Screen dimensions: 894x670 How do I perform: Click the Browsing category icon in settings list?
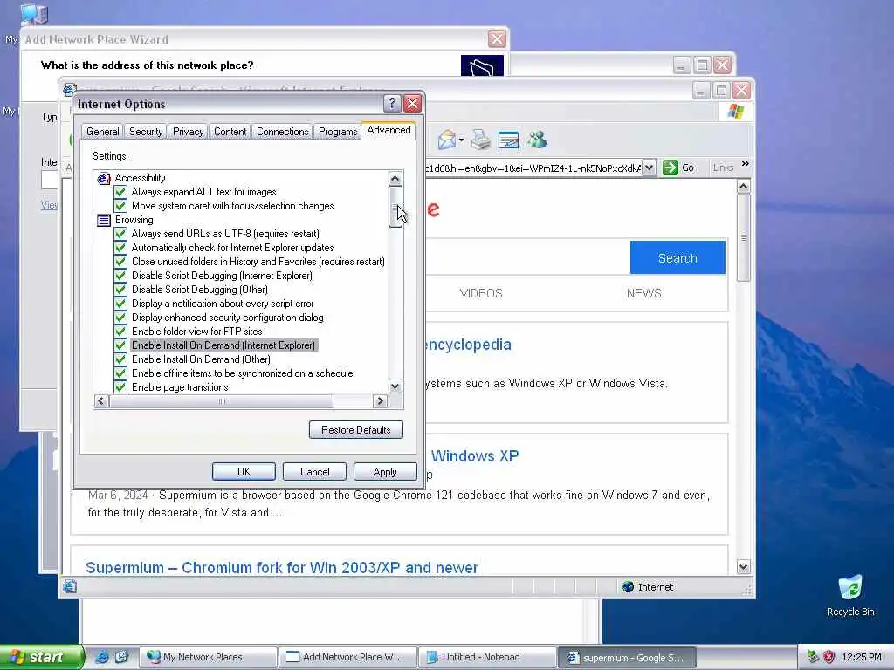(104, 220)
